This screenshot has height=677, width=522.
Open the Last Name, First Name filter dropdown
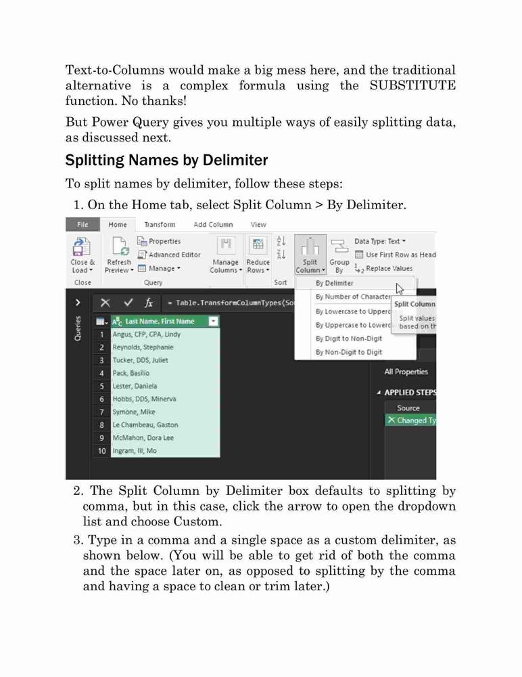(213, 321)
